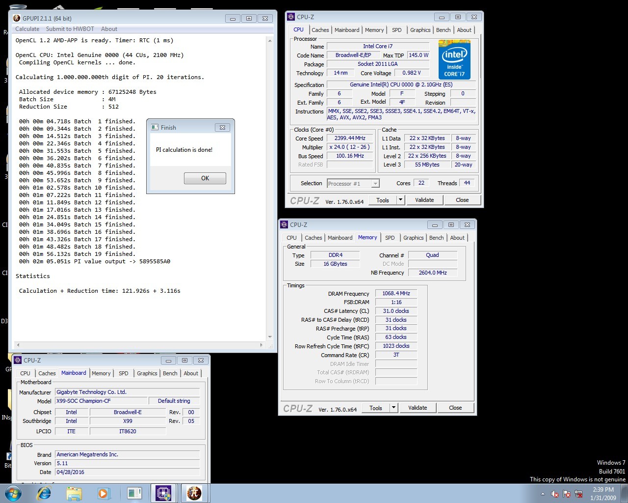The height and width of the screenshot is (503, 628).
Task: Click the CAS# Latency 31.0 clocks value
Action: click(x=396, y=311)
